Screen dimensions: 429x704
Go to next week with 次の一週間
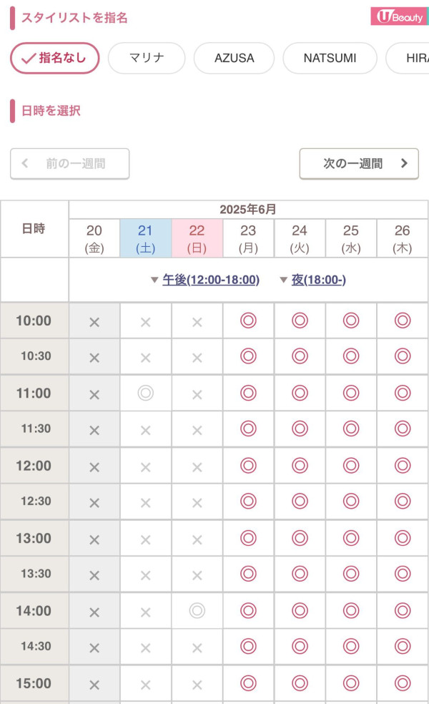click(x=358, y=163)
